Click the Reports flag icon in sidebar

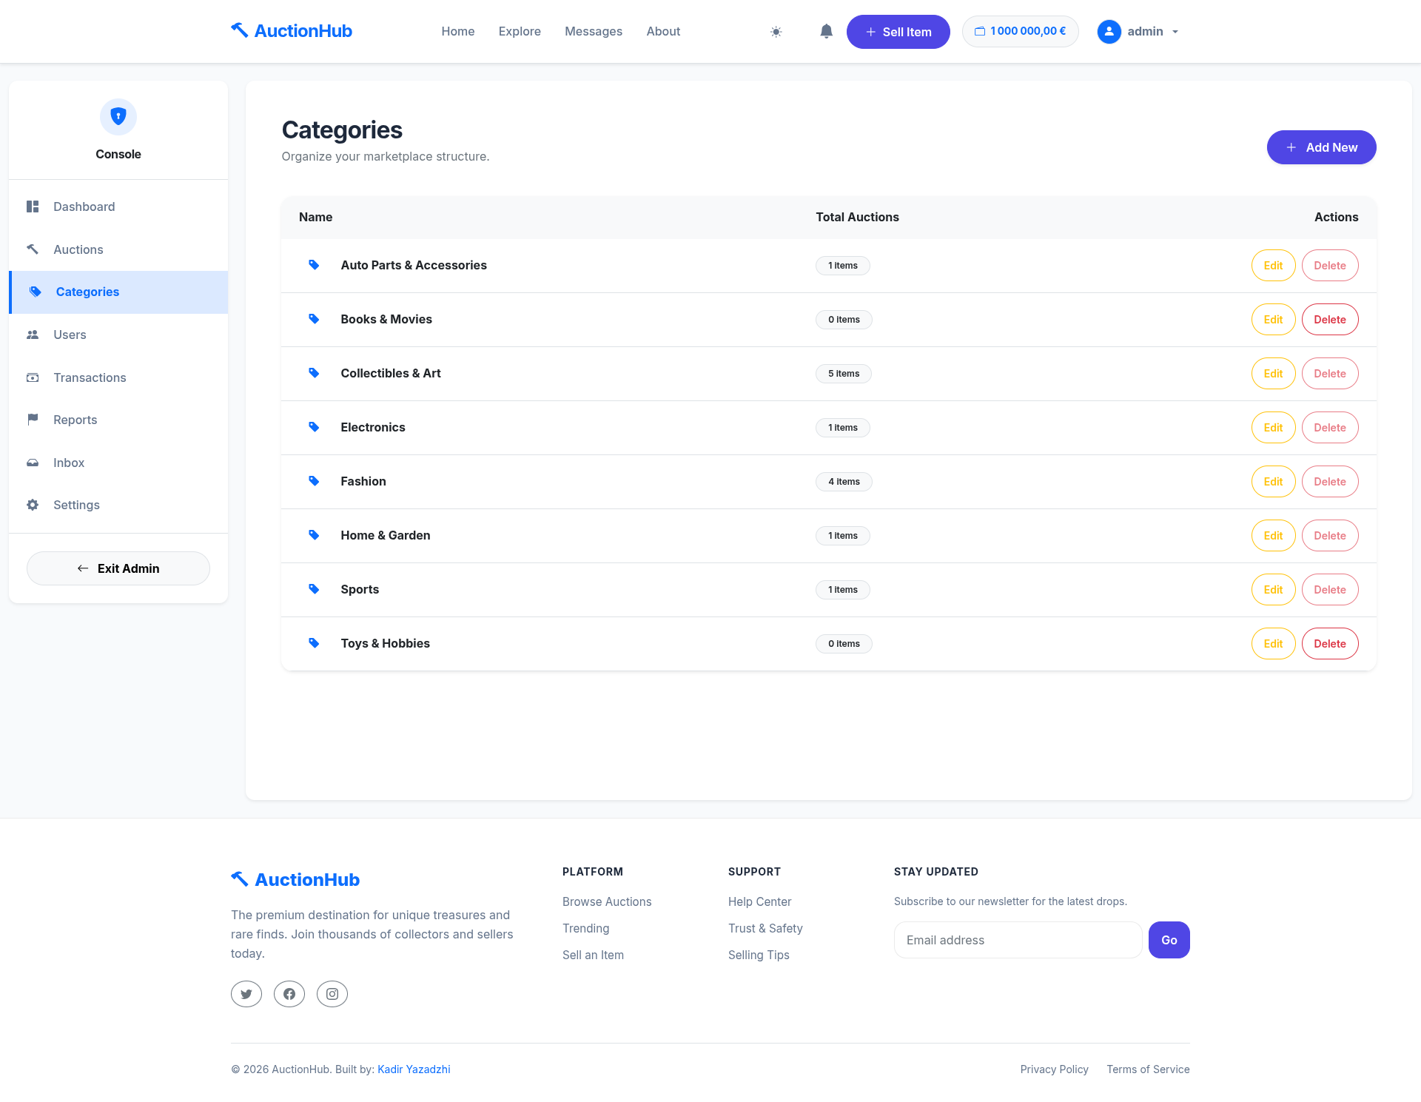33,420
